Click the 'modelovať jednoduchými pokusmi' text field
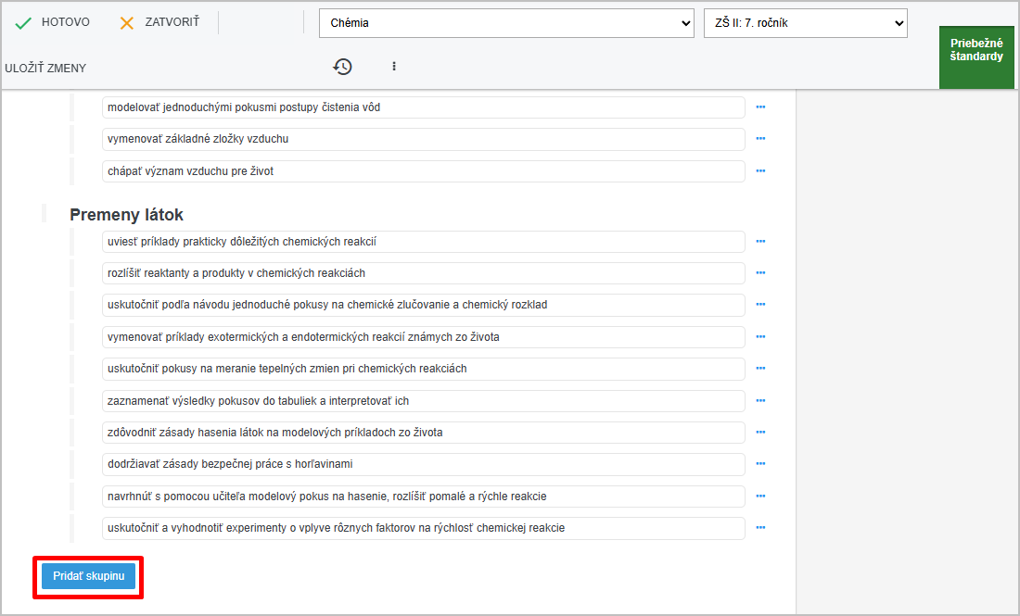 coord(423,107)
